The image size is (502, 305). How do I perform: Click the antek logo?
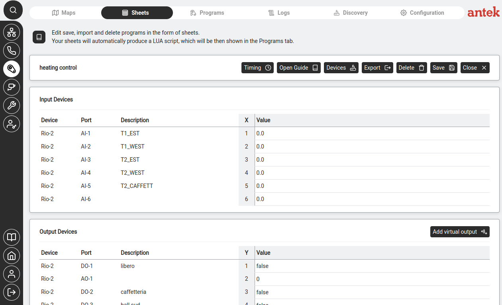[x=483, y=12]
